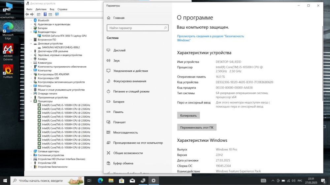Click Найти параметр search field
330x185 pixels.
[138, 28]
